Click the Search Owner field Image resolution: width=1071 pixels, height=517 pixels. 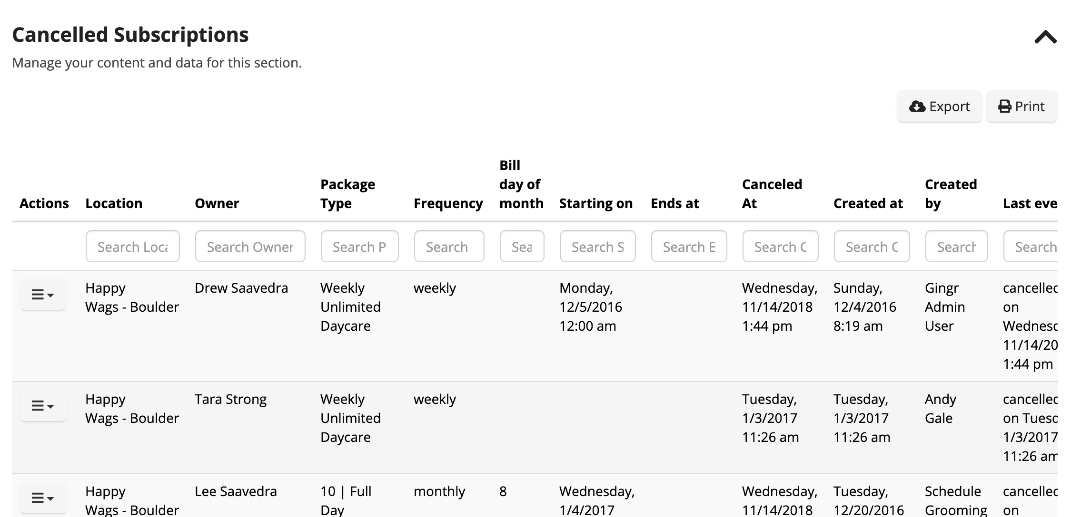(250, 246)
